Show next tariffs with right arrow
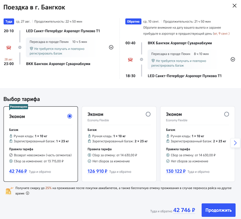 pyautogui.click(x=235, y=143)
